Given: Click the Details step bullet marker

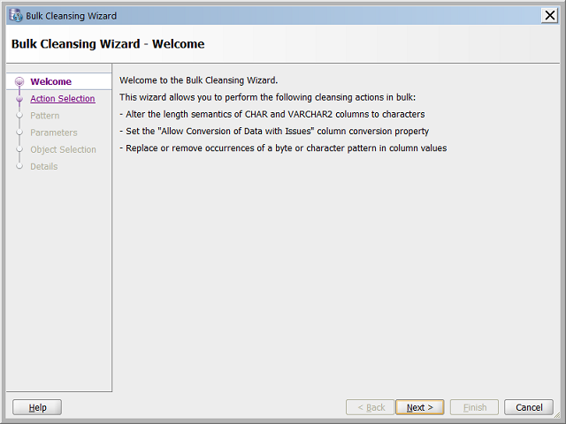Looking at the screenshot, I should pyautogui.click(x=19, y=166).
